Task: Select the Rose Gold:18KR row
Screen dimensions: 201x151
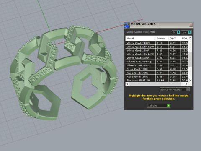Action: point(157,76)
